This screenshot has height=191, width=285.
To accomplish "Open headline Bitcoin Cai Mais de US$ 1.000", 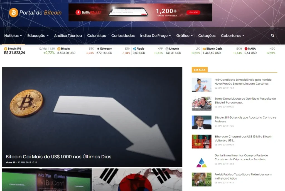I will 58,157.
